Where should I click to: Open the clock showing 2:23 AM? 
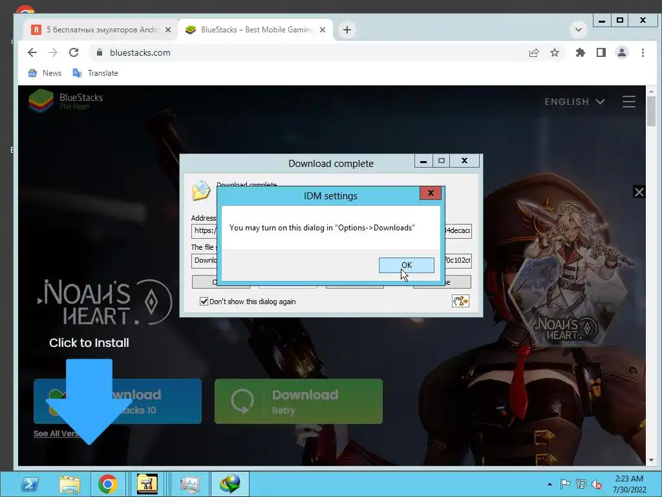(x=629, y=484)
